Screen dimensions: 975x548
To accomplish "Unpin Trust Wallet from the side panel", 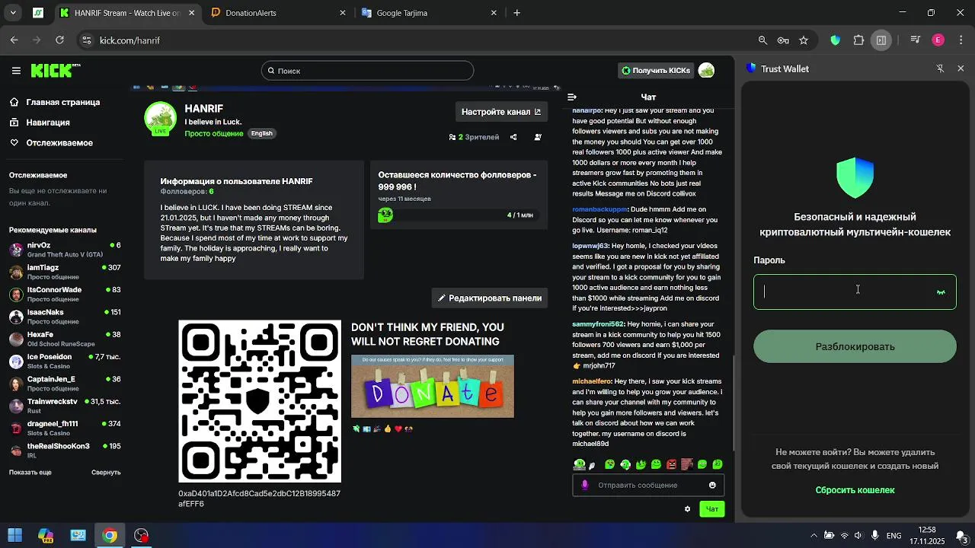I will pyautogui.click(x=940, y=68).
